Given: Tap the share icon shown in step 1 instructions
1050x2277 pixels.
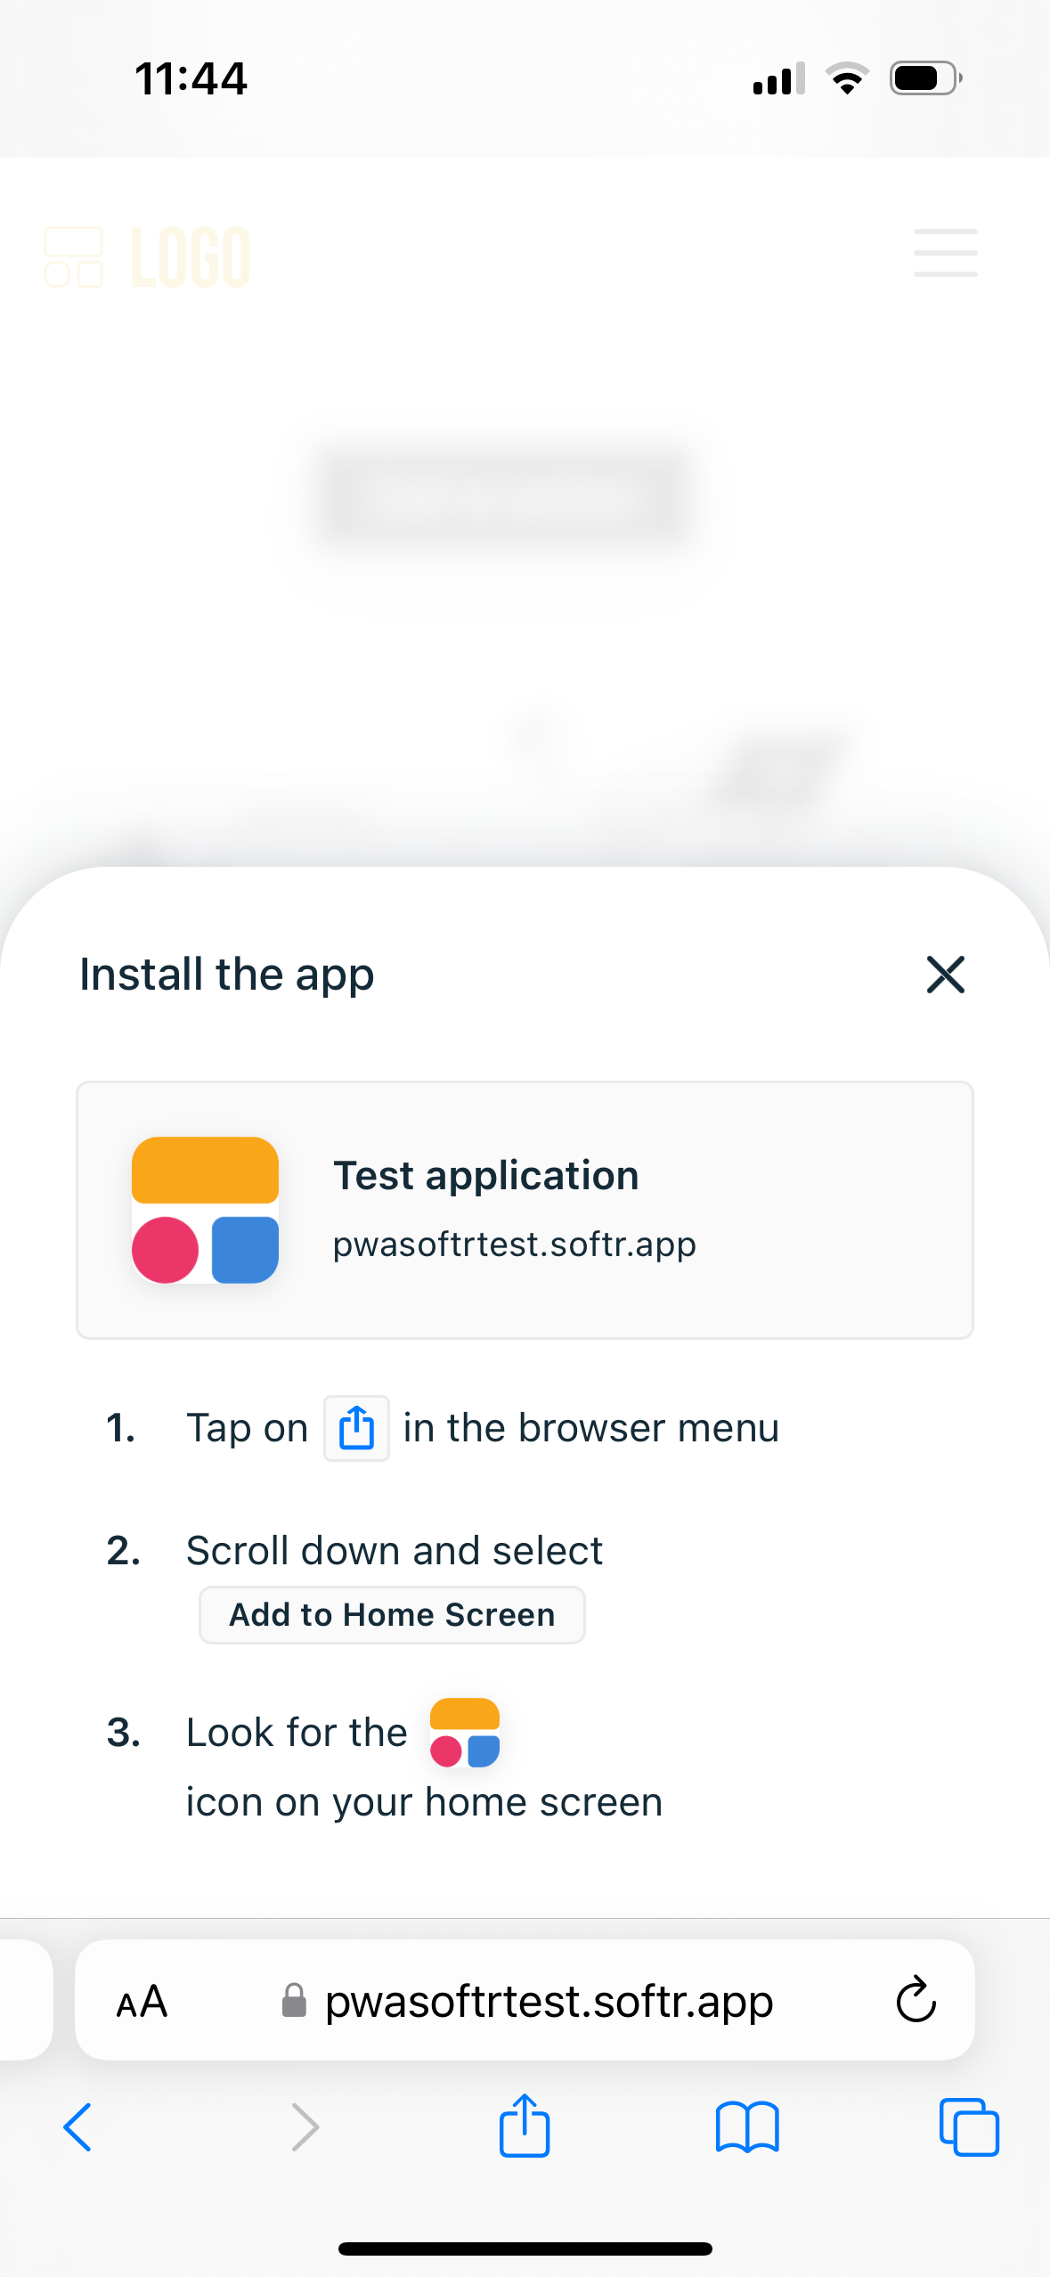Looking at the screenshot, I should pyautogui.click(x=356, y=1428).
